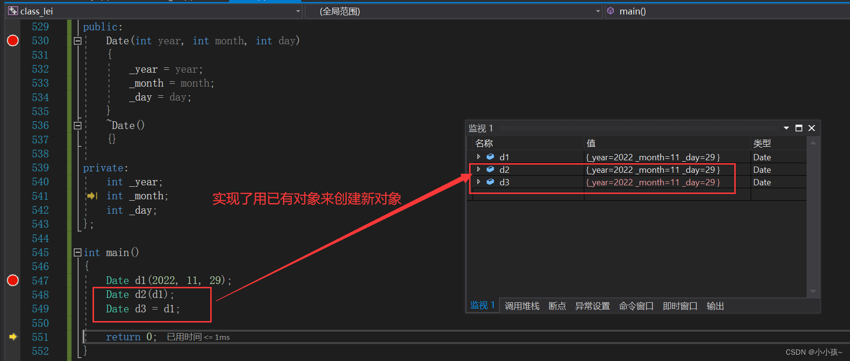850x361 pixels.
Task: Select the d1 value cell in watch
Action: tap(667, 157)
